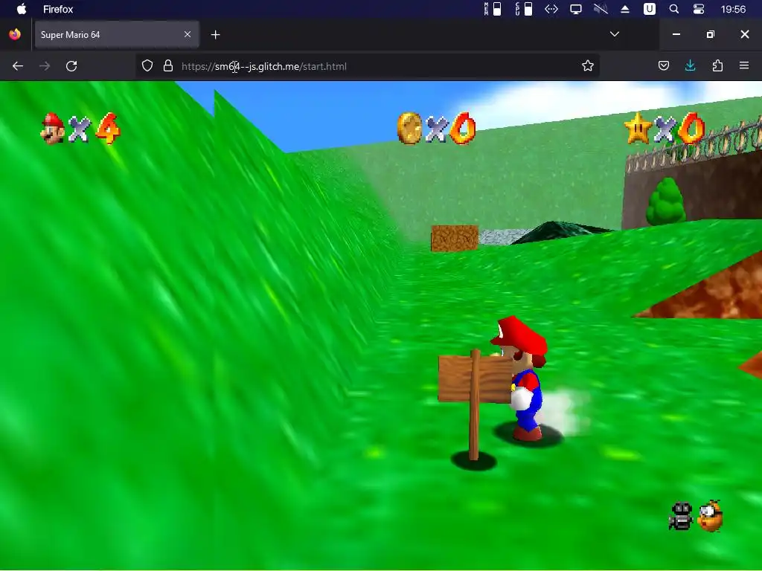Screen dimensions: 762x571
Task: Expand the list all tabs chevron
Action: click(614, 34)
